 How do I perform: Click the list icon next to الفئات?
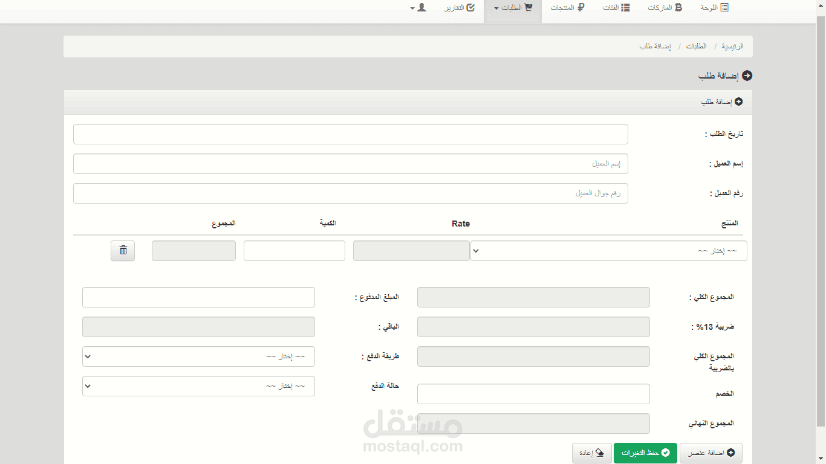626,7
